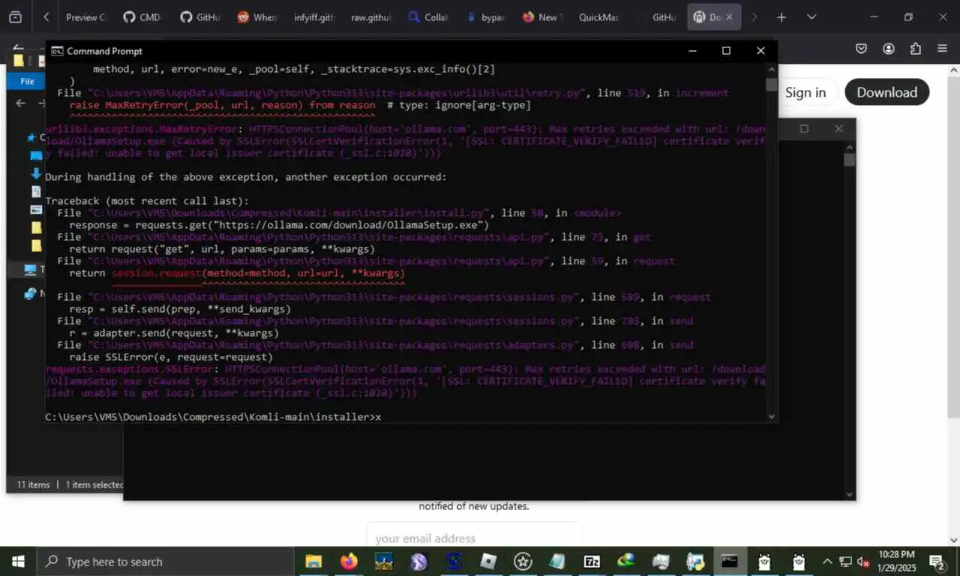Click the 11 items status text
Viewport: 960px width, 576px height.
pos(33,484)
